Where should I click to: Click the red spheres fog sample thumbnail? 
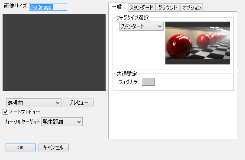pos(197,43)
